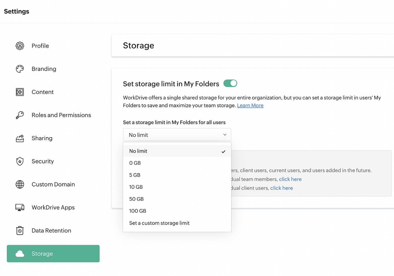394x276 pixels.
Task: Pick Set a custom storage limit
Action: click(159, 223)
